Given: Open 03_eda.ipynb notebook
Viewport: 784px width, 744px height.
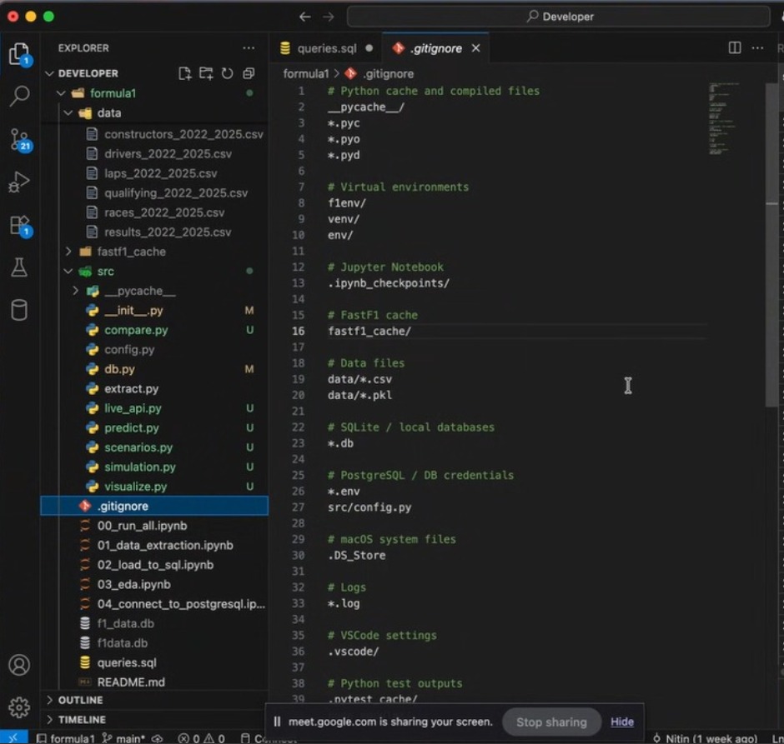Looking at the screenshot, I should point(133,584).
